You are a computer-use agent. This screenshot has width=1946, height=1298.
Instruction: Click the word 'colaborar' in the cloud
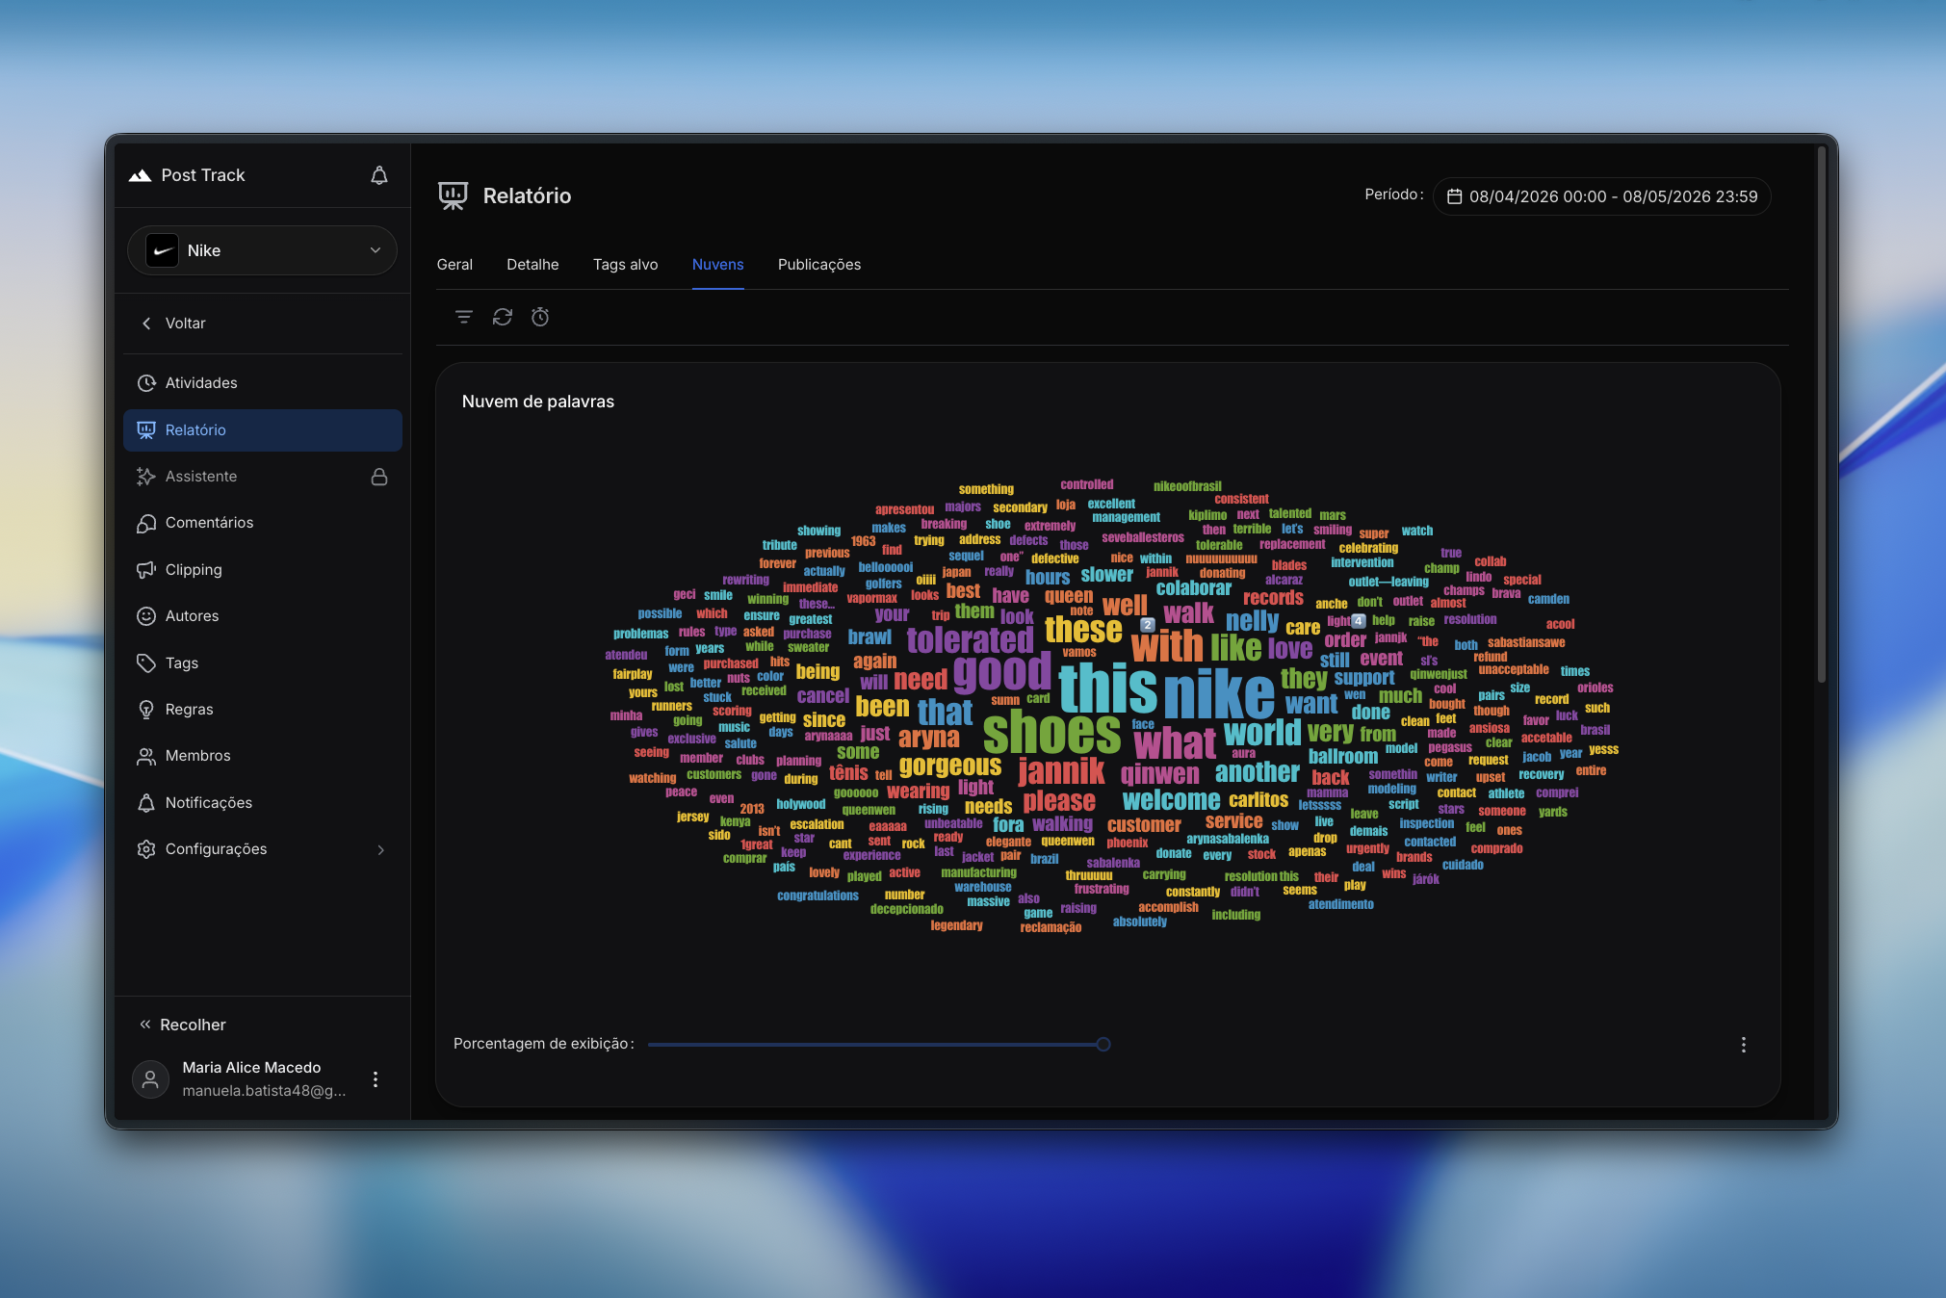(x=1194, y=587)
